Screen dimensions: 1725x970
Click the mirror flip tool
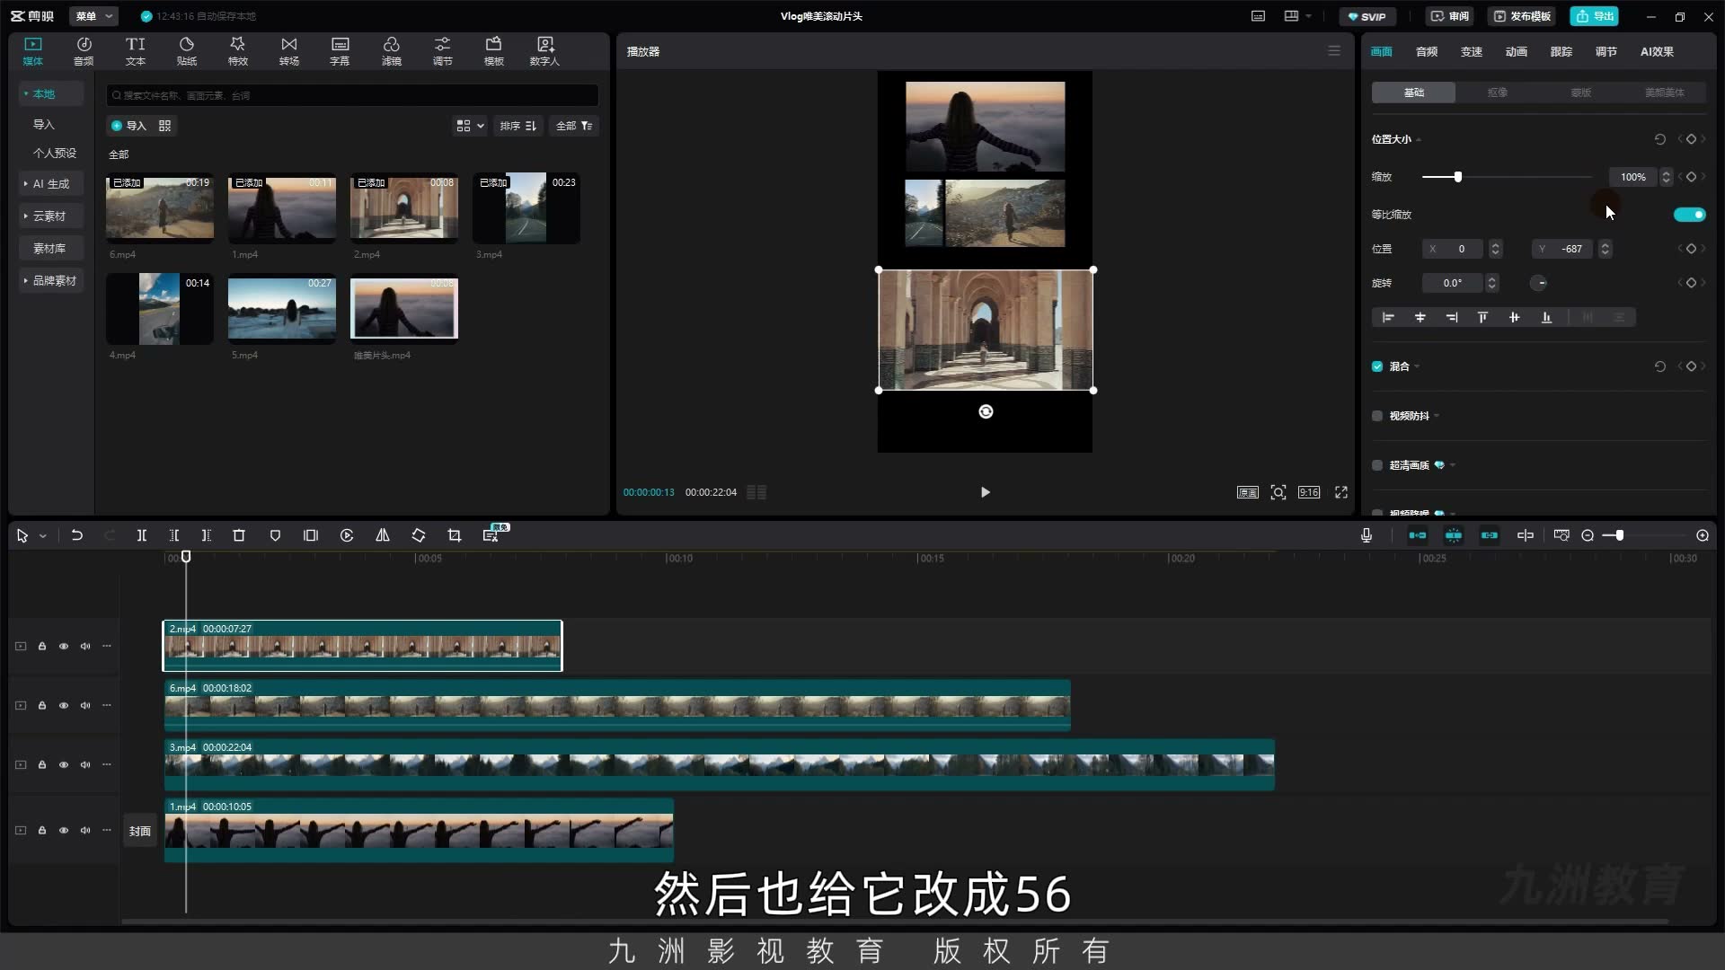[383, 535]
